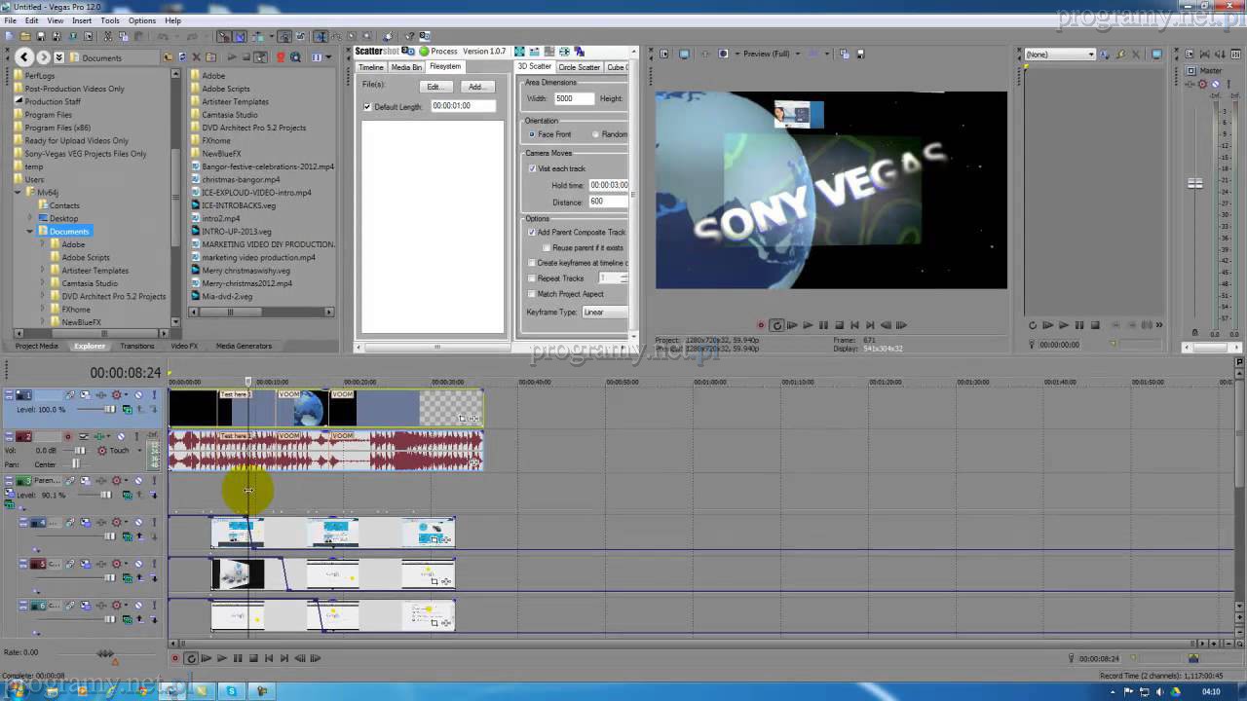This screenshot has width=1247, height=701.
Task: Uncheck the Default Length checkbox
Action: [x=367, y=106]
